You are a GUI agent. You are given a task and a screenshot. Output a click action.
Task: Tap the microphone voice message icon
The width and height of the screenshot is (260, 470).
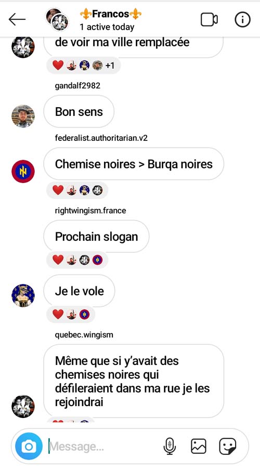(170, 446)
